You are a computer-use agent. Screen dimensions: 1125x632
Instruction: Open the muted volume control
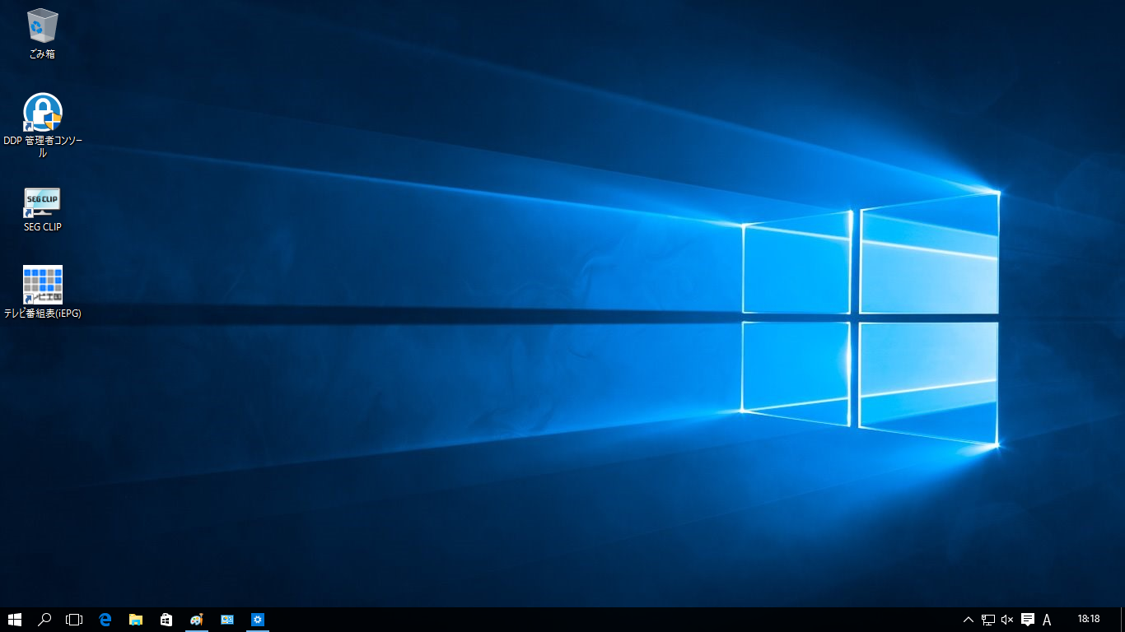[1007, 620]
